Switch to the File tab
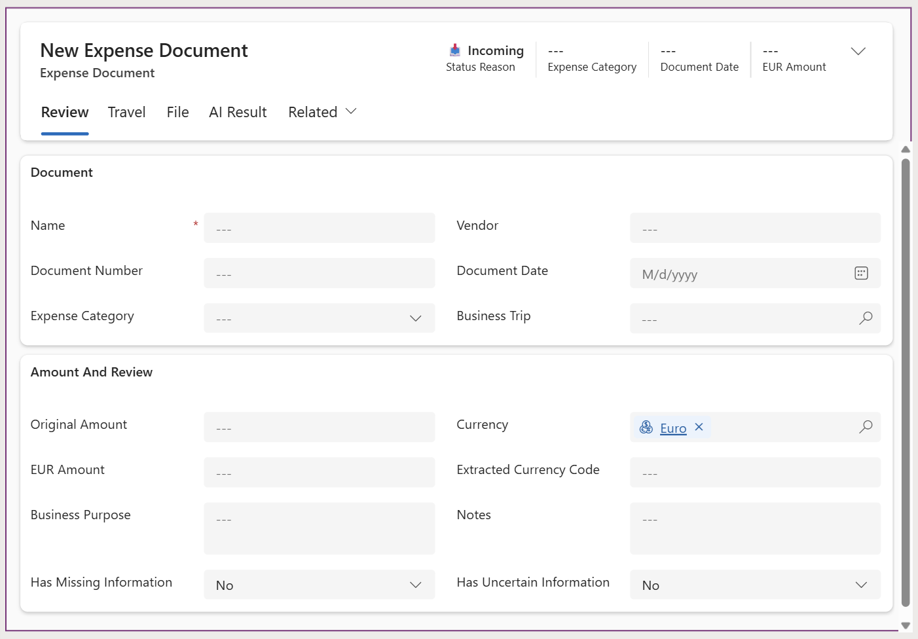Image resolution: width=918 pixels, height=639 pixels. pyautogui.click(x=178, y=112)
